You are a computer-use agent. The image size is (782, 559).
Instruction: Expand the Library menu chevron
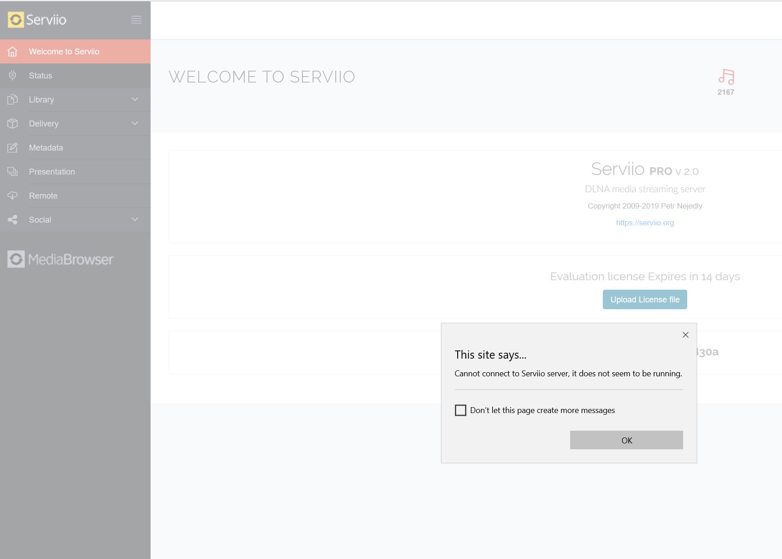[135, 99]
